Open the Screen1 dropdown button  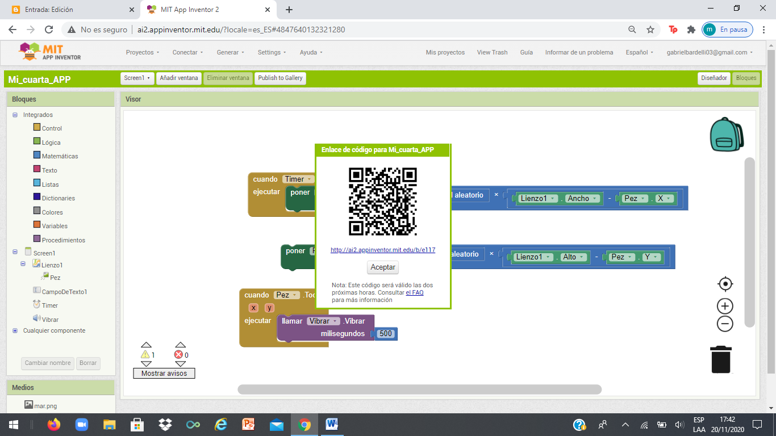pos(137,78)
